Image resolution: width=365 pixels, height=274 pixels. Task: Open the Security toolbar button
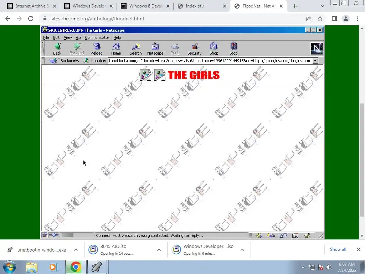coord(194,49)
